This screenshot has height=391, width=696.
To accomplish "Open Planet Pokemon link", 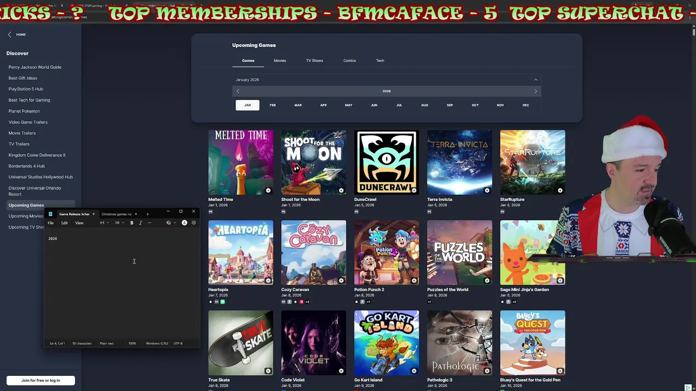I will [x=24, y=111].
